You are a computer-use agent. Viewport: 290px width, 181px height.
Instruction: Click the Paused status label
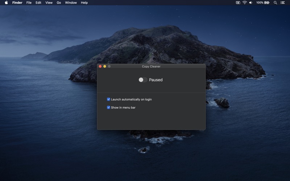coord(156,80)
